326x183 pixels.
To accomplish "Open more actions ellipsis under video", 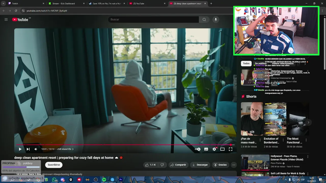I will (x=234, y=165).
